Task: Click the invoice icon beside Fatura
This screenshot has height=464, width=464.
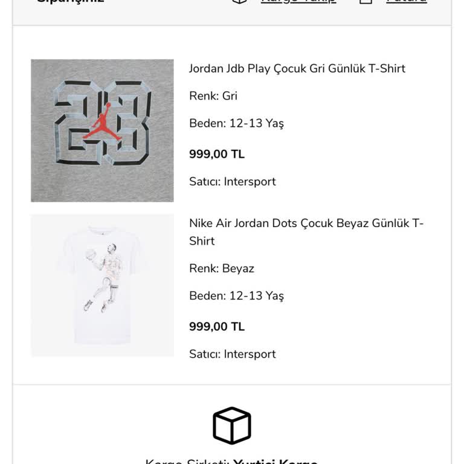Action: coord(366,2)
